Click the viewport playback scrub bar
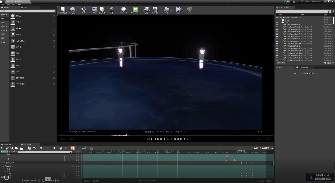 coord(165,135)
